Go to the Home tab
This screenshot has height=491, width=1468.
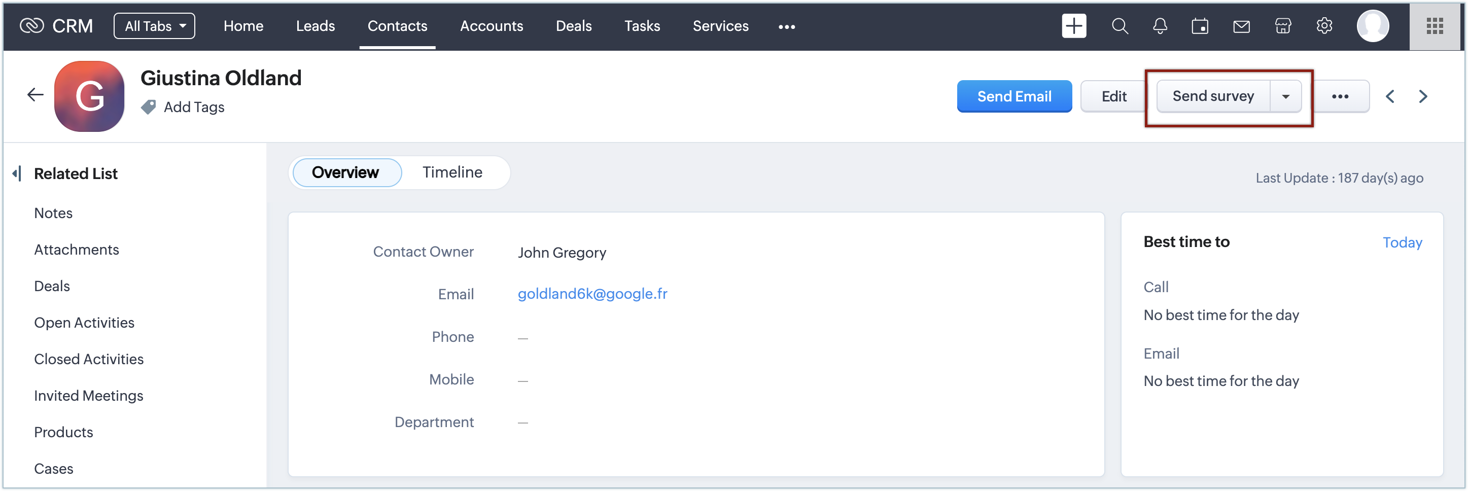[243, 26]
